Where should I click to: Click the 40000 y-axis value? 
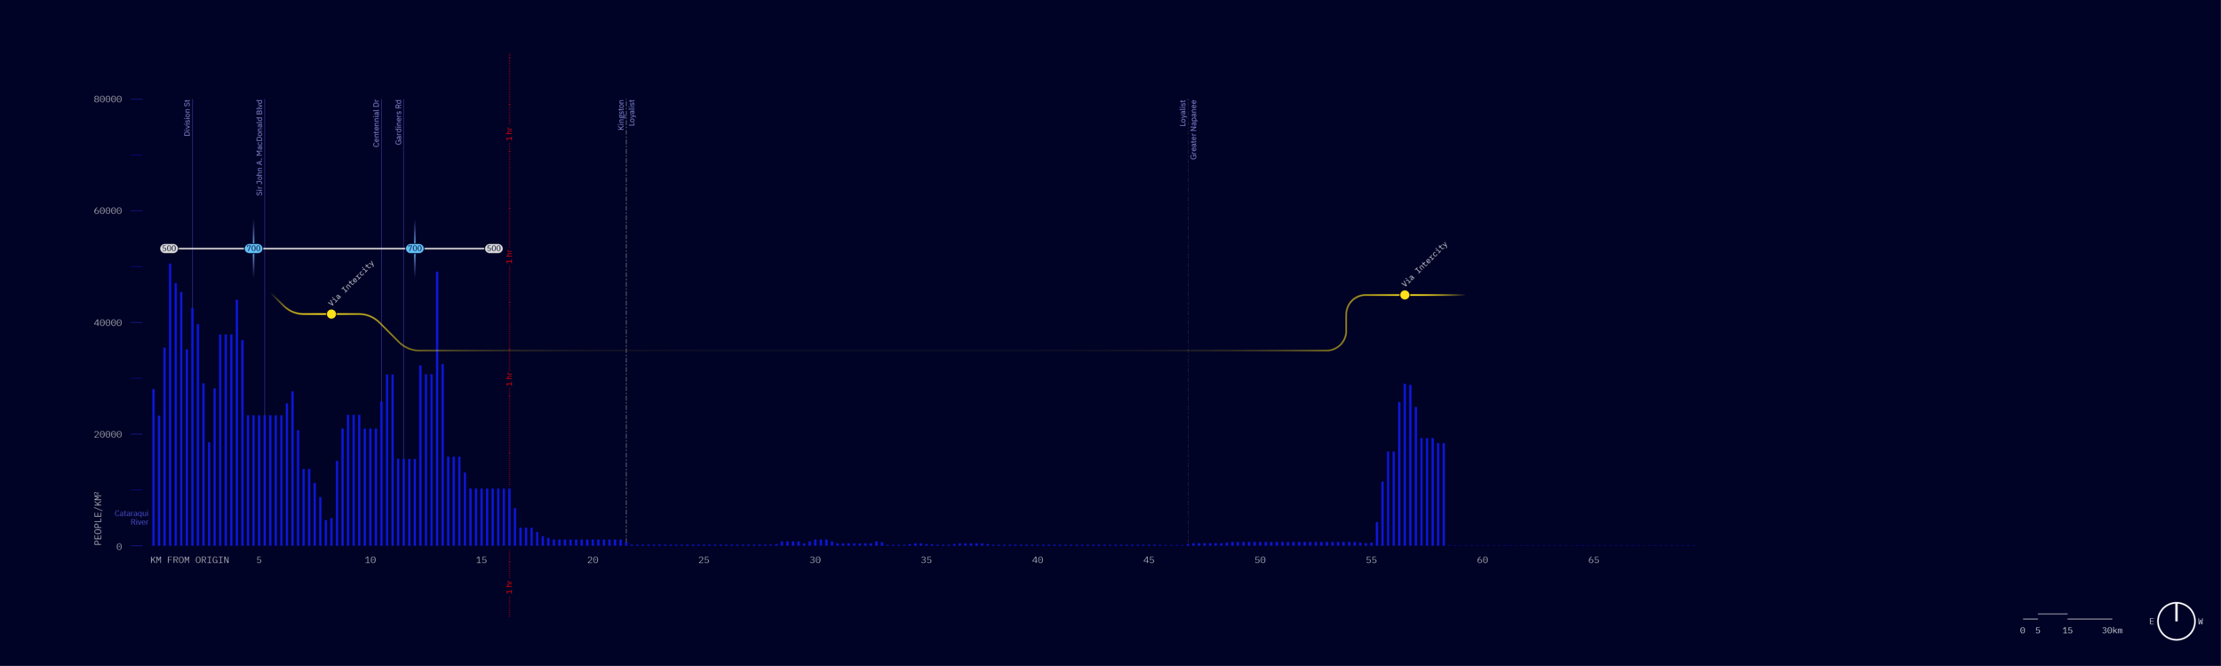coord(107,323)
